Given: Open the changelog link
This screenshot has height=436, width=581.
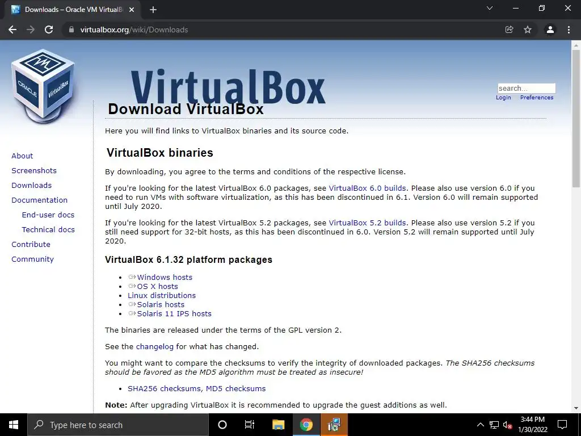Looking at the screenshot, I should 154,347.
